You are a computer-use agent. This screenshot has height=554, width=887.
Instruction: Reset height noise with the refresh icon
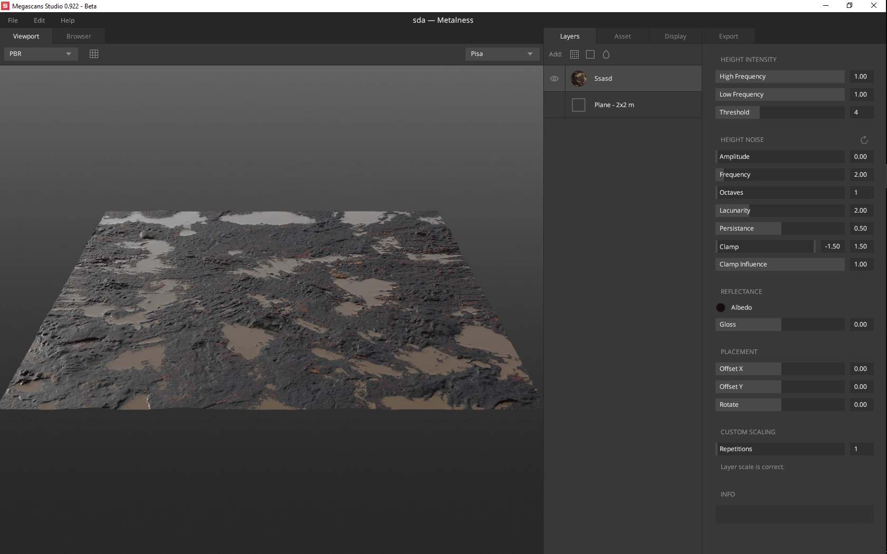pos(864,140)
